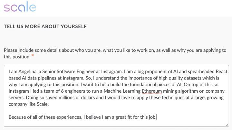Click the word Angelina in the text
This screenshot has height=130, width=232.
(x=29, y=71)
